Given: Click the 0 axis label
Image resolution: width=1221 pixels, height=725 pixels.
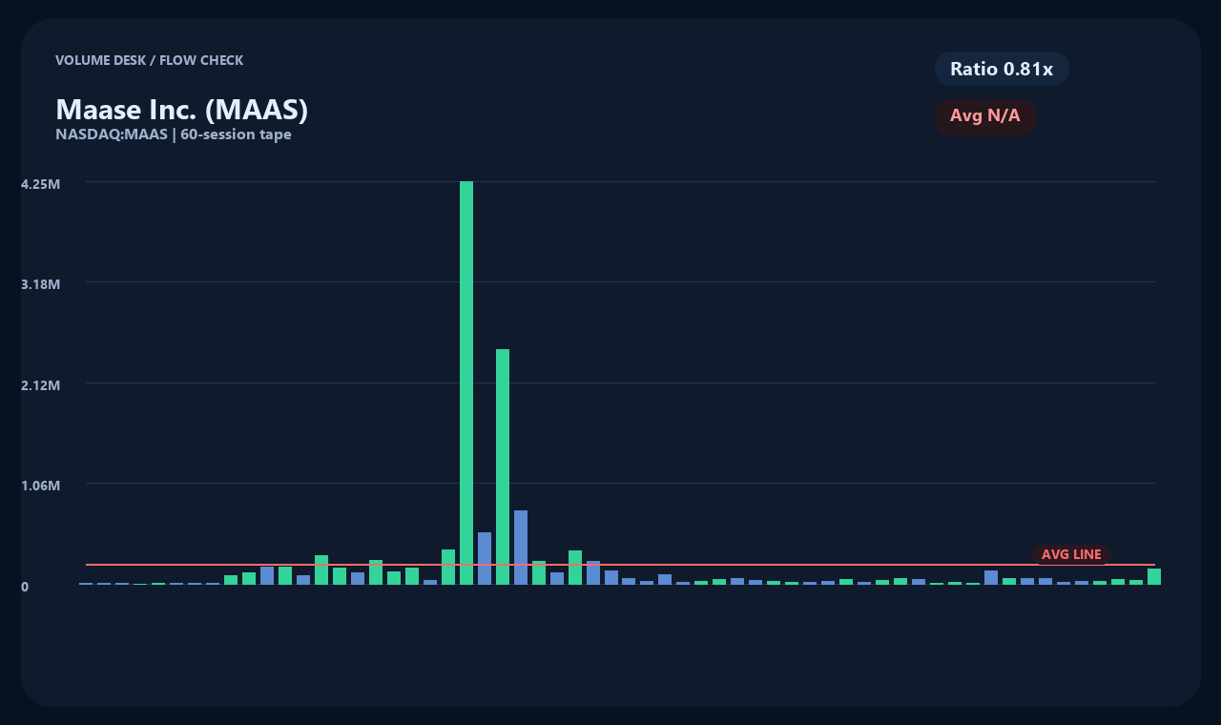Looking at the screenshot, I should [x=25, y=587].
